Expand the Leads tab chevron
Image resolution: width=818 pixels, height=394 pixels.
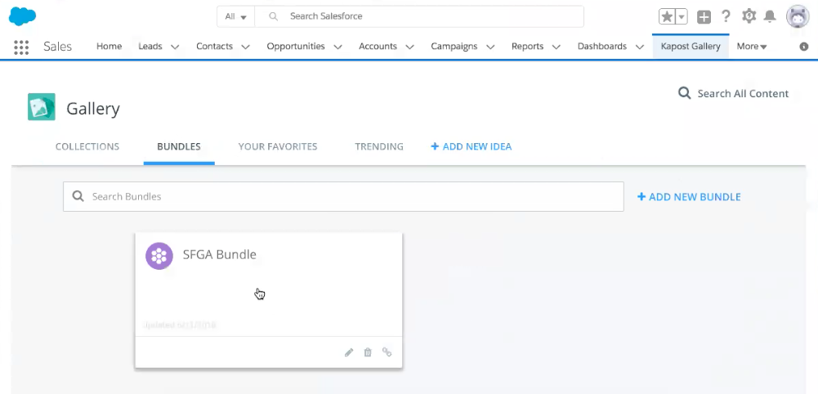(175, 47)
